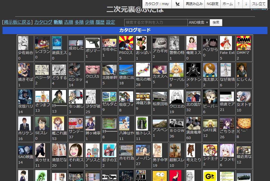Open the 履歴 history link
270x181 pixels.
100,22
